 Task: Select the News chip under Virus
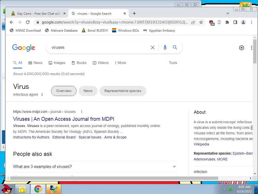88,91
